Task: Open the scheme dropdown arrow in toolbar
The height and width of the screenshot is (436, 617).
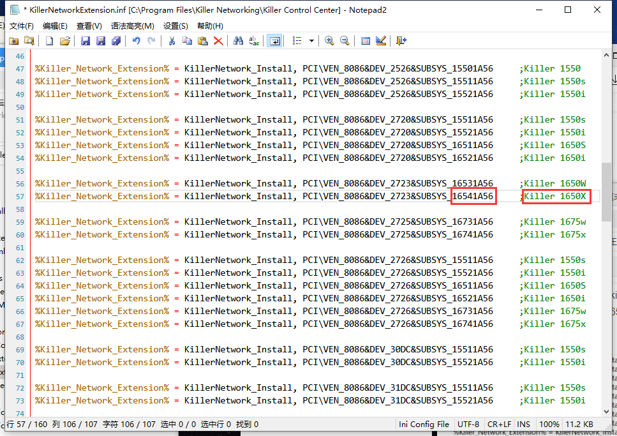Action: [x=311, y=41]
